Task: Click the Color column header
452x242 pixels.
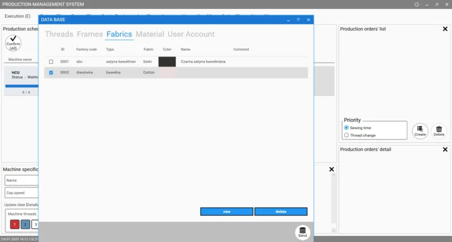Action: point(167,50)
